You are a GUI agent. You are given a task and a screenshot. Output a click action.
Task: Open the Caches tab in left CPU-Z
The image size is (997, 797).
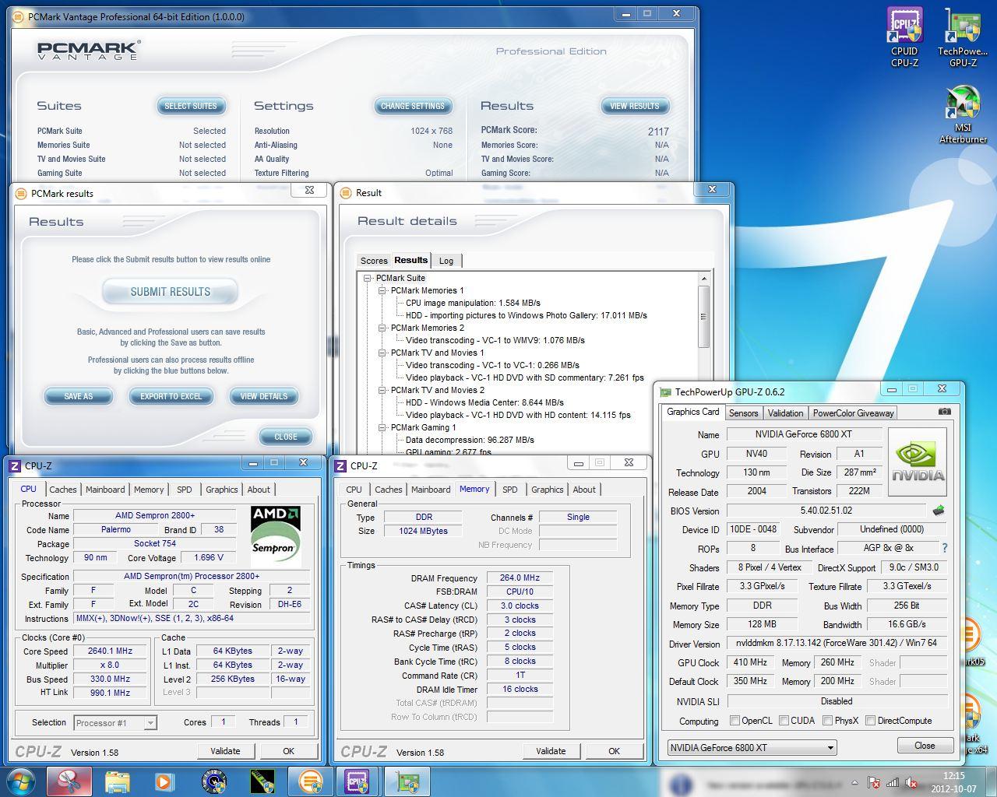pyautogui.click(x=63, y=490)
